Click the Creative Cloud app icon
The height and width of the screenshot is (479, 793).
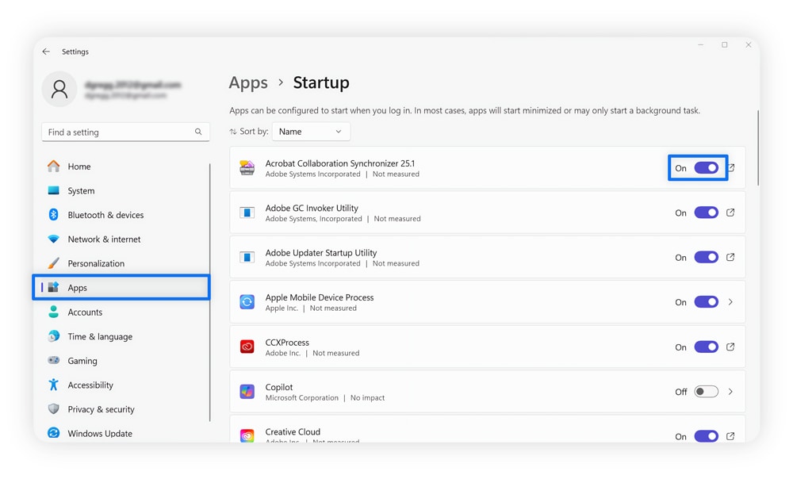[x=247, y=435]
